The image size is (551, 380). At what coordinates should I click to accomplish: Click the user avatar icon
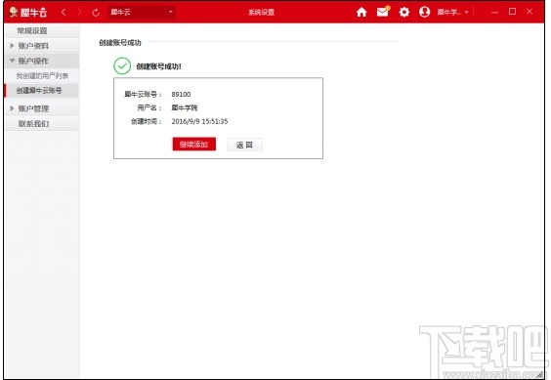[x=425, y=12]
